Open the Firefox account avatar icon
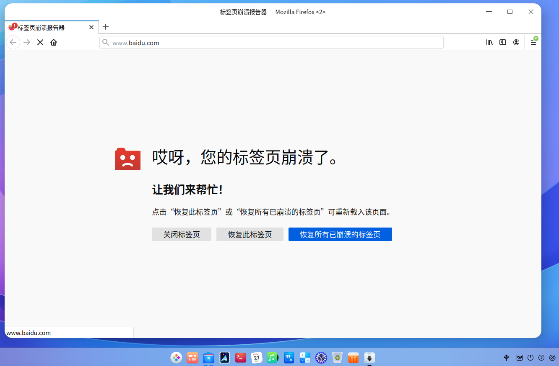 pyautogui.click(x=516, y=42)
